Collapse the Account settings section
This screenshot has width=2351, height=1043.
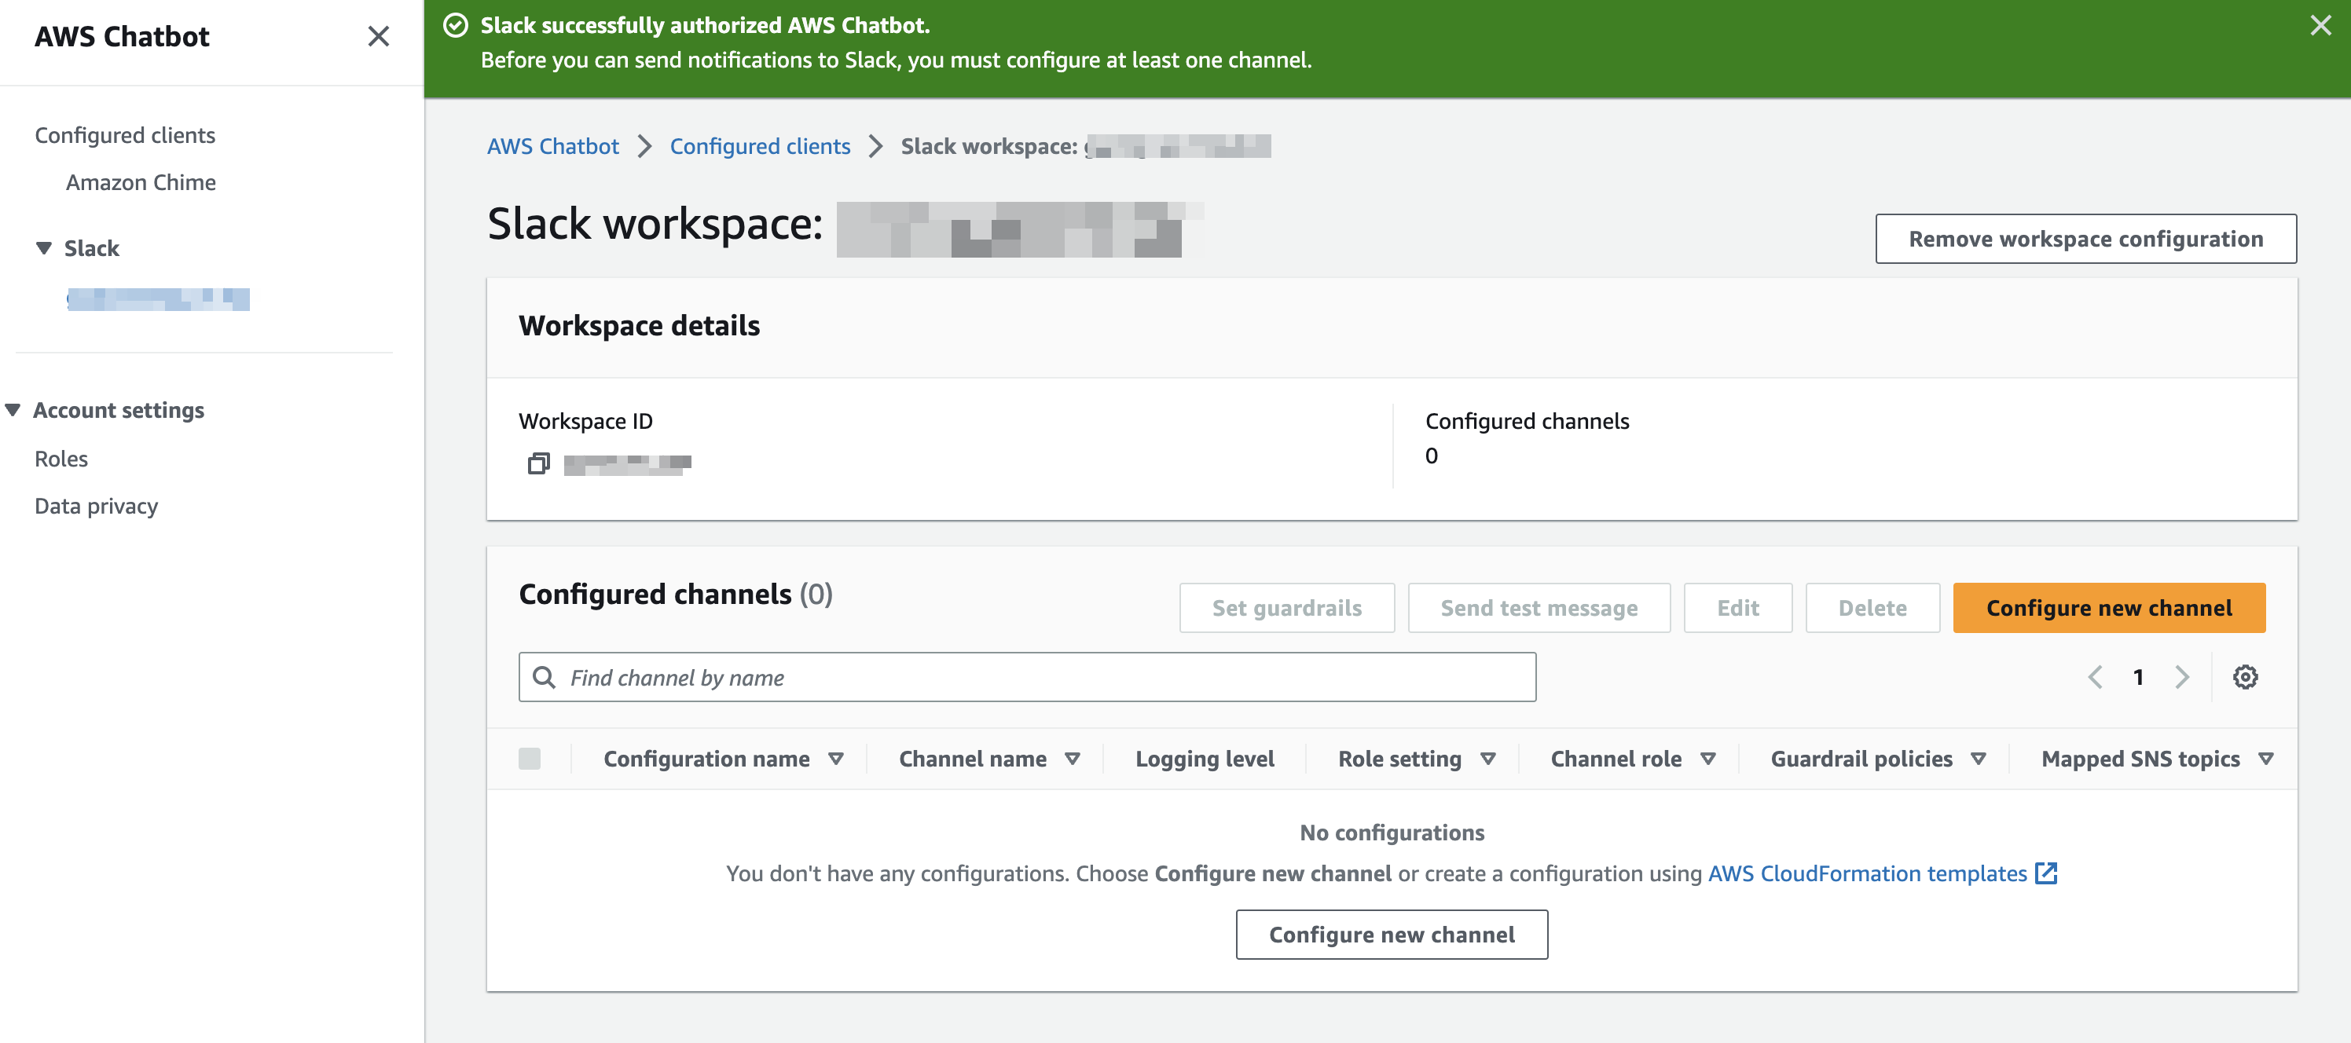[13, 410]
